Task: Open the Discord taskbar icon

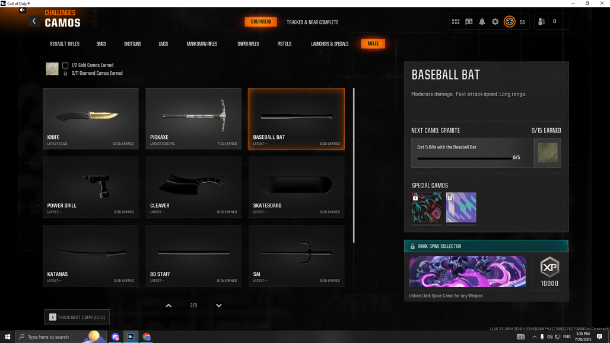Action: tap(115, 337)
